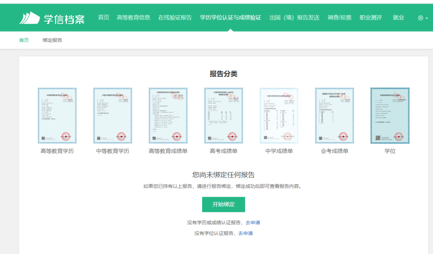The width and height of the screenshot is (433, 254).
Task: Click the 中等教育学历 caption
Action: point(113,151)
